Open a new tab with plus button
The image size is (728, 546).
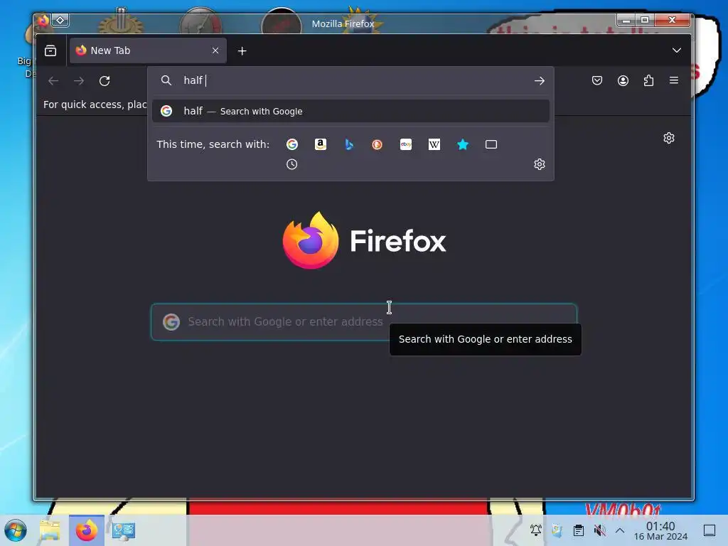tap(242, 51)
